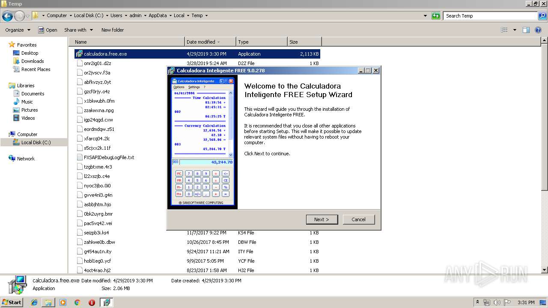Select the calculadora.free.exe file icon
Screen dimensions: 548x308
click(79, 54)
